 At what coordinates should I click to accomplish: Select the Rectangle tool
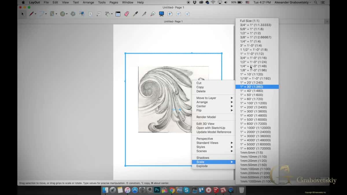pos(52,14)
